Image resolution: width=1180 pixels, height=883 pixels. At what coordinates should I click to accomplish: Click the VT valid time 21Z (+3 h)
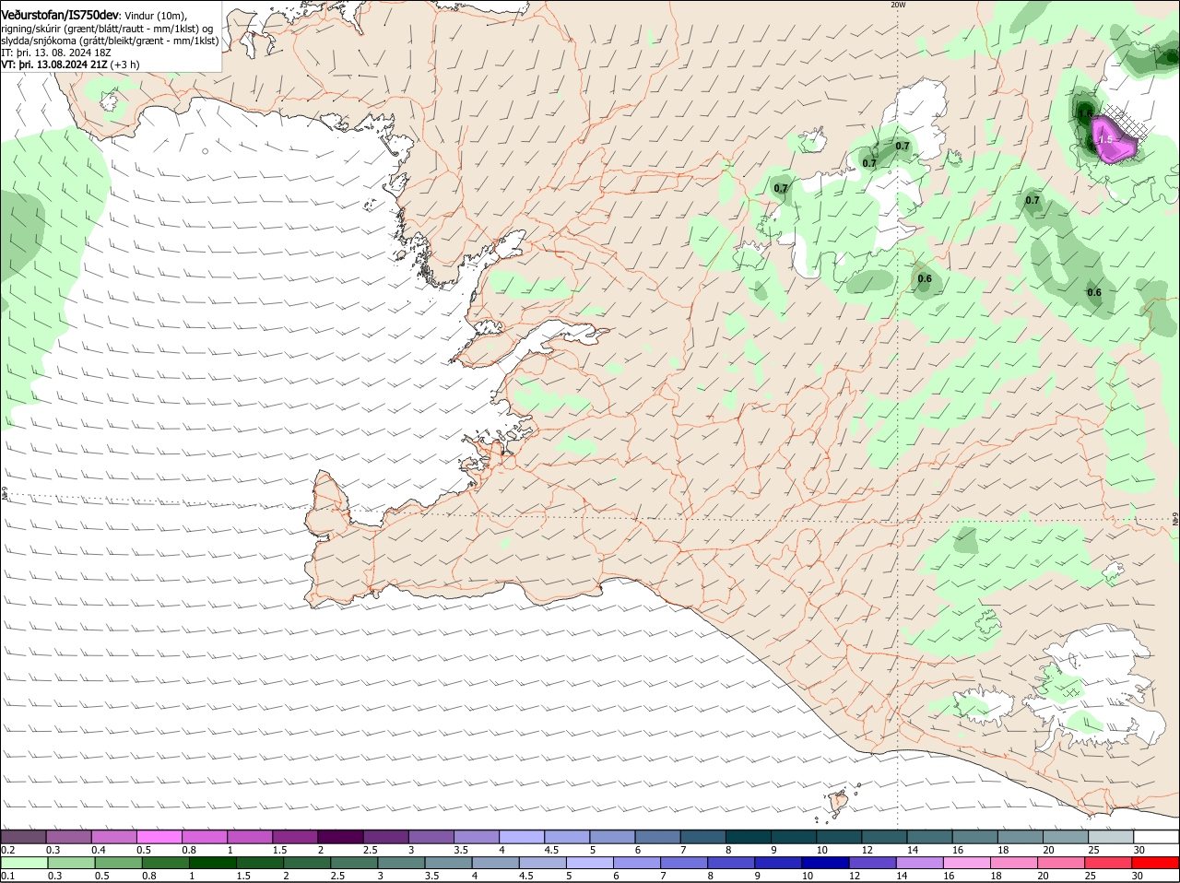click(x=71, y=65)
